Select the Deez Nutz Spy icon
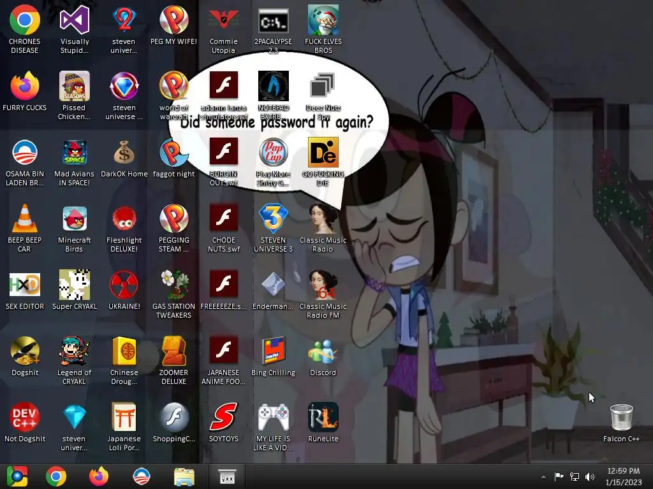The width and height of the screenshot is (653, 489). point(323,96)
